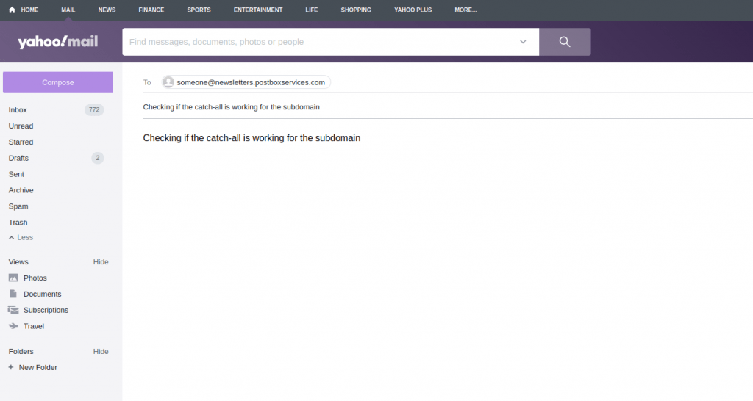Screen dimensions: 753x401
Task: Open the Yahoo Plus nav item
Action: click(x=413, y=10)
